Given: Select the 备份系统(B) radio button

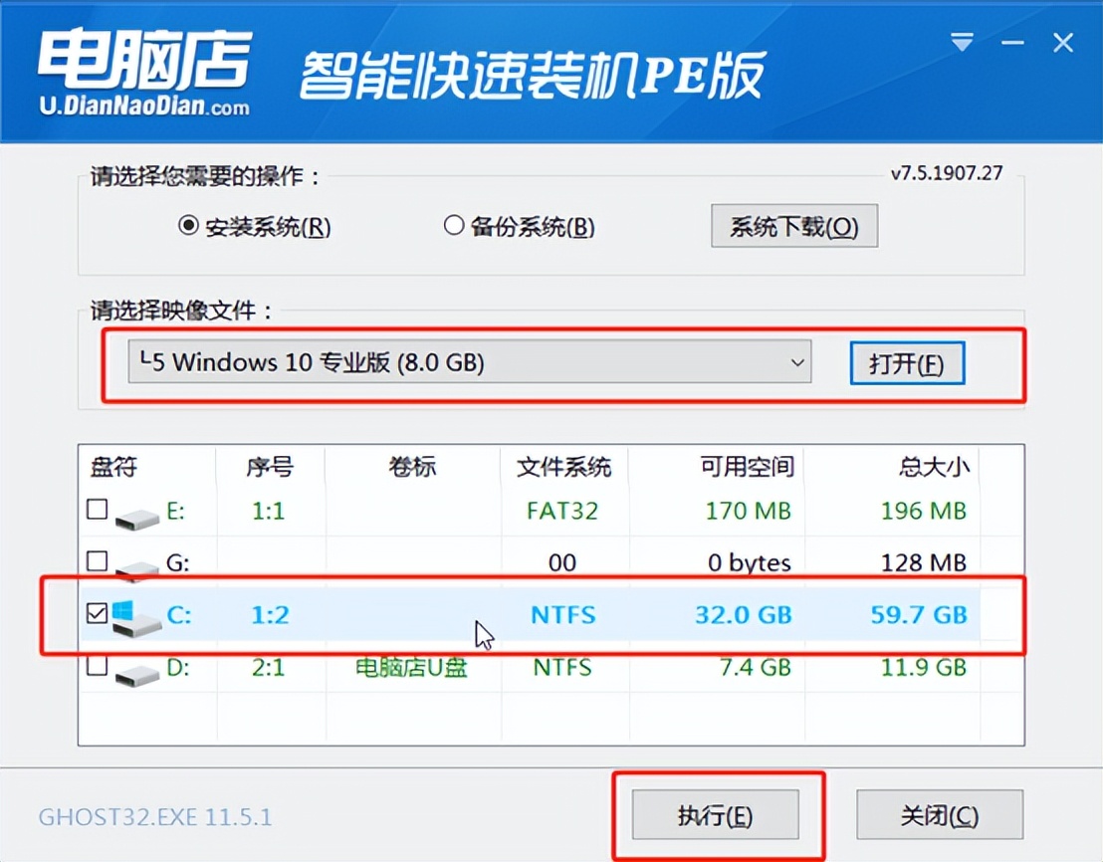Looking at the screenshot, I should pos(453,227).
